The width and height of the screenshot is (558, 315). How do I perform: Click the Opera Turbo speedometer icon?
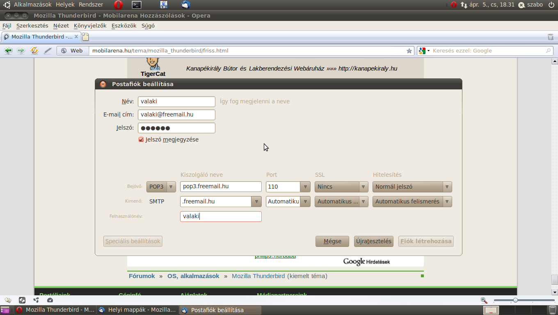point(50,300)
